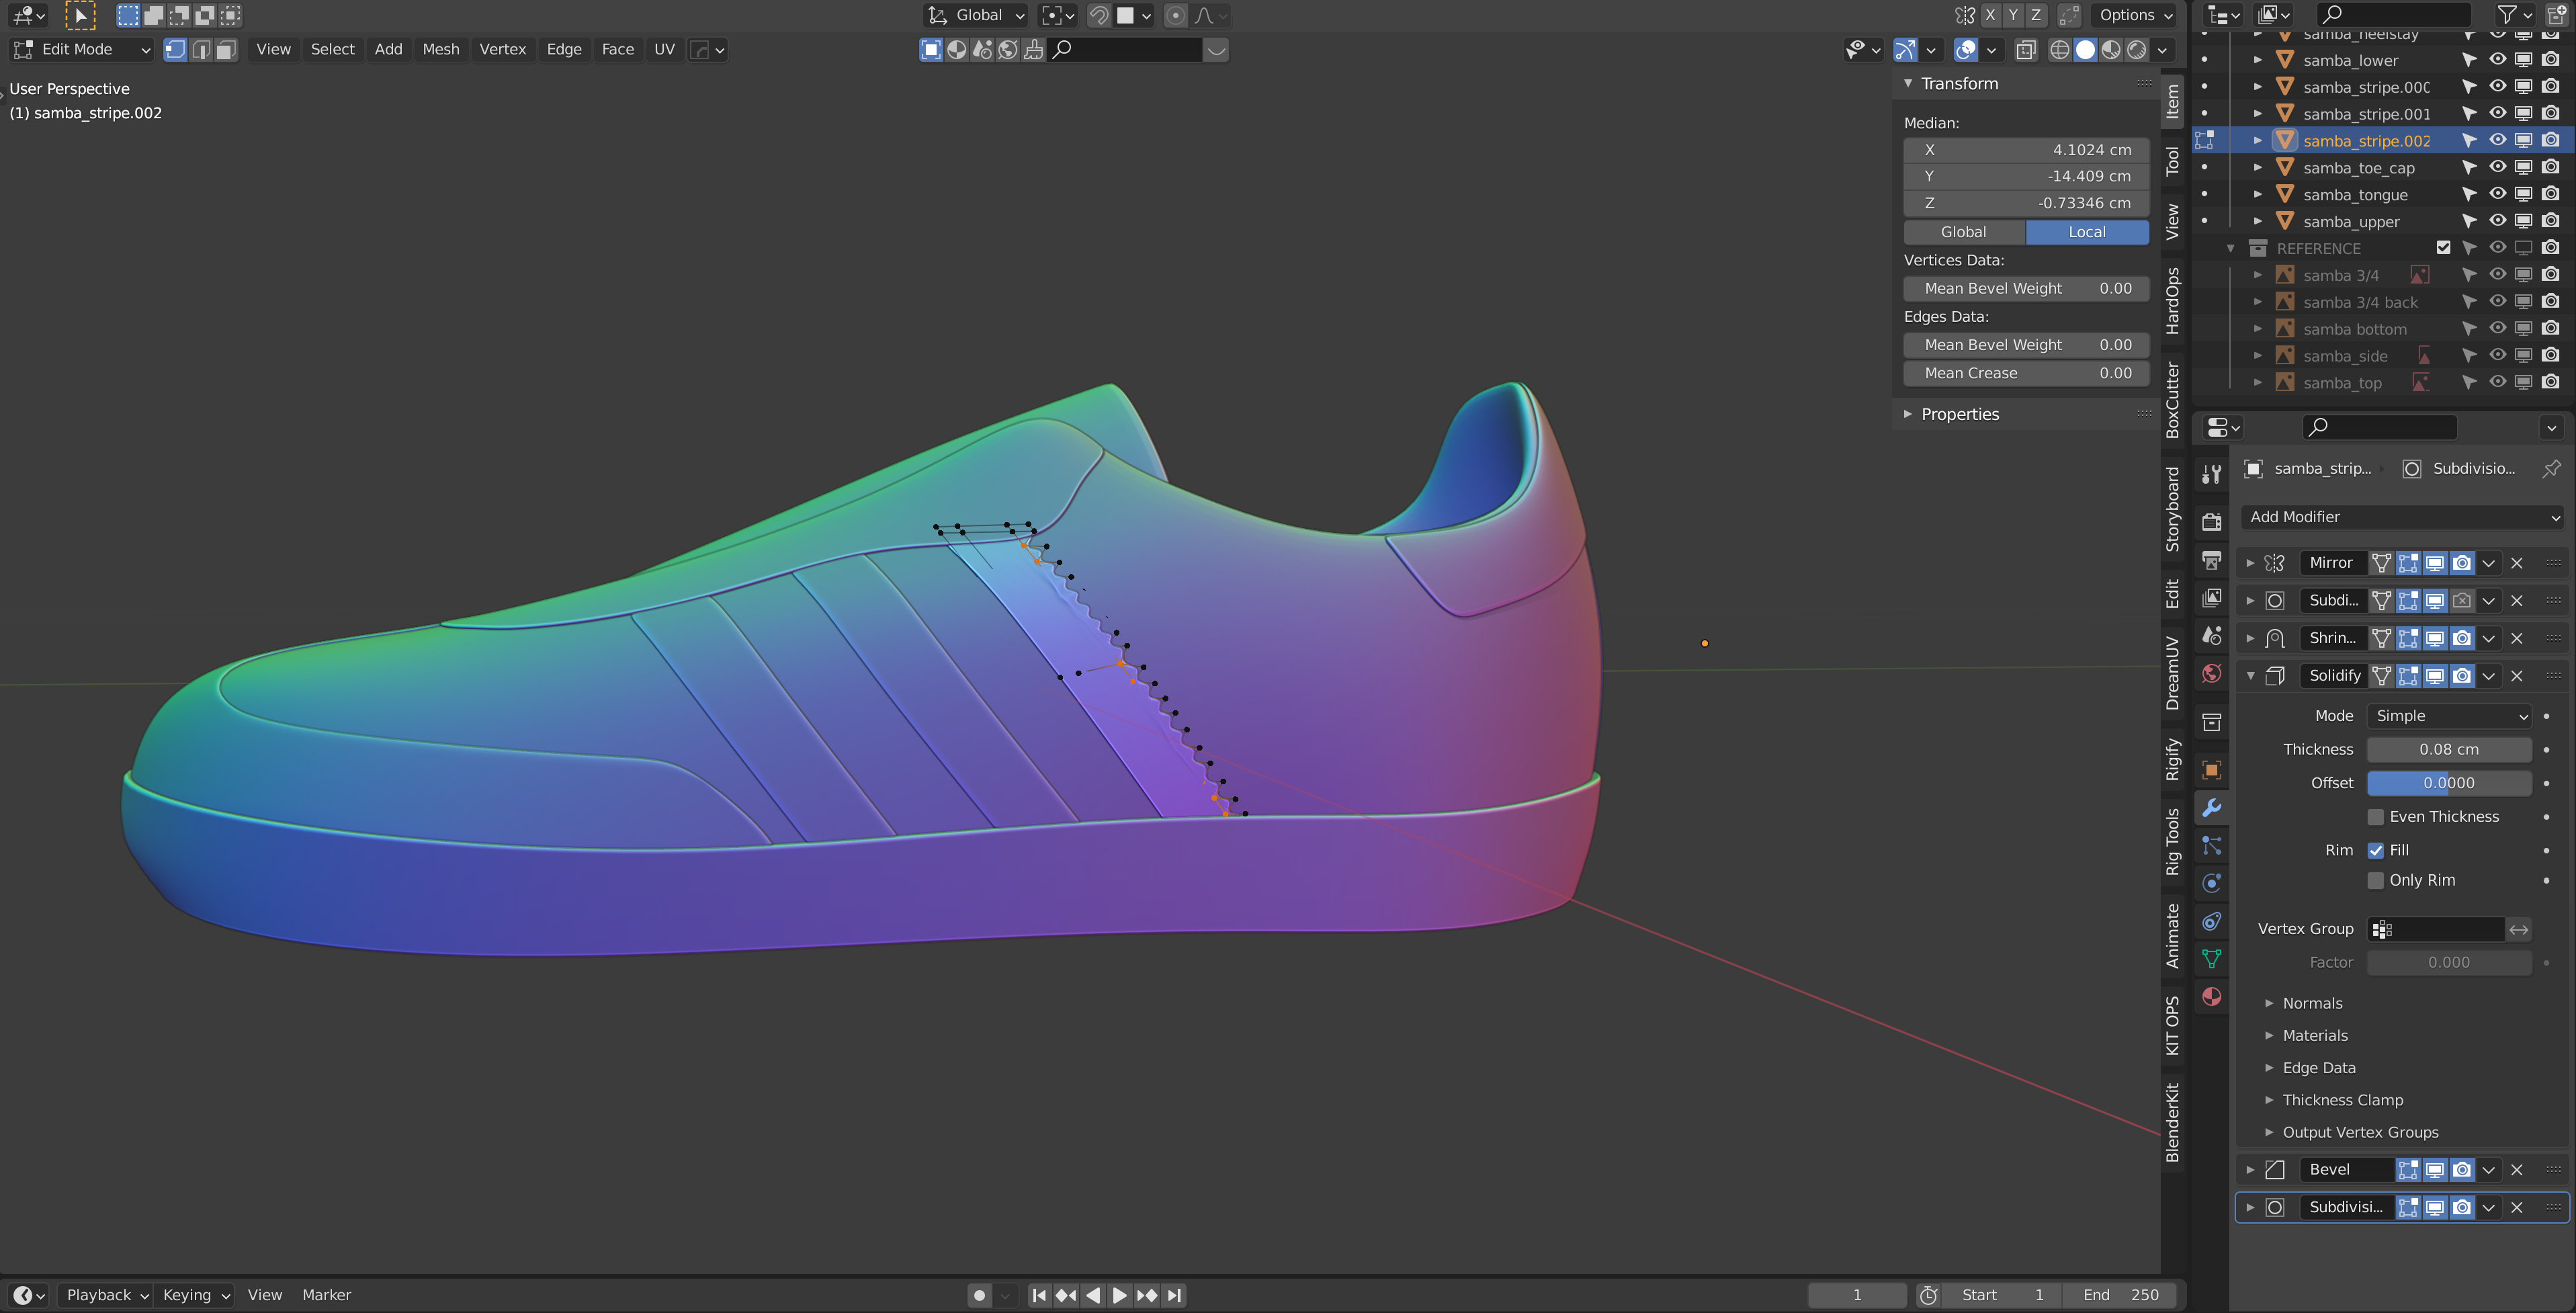This screenshot has width=2576, height=1313.
Task: Toggle Mirror modifier viewport display
Action: coord(2435,563)
